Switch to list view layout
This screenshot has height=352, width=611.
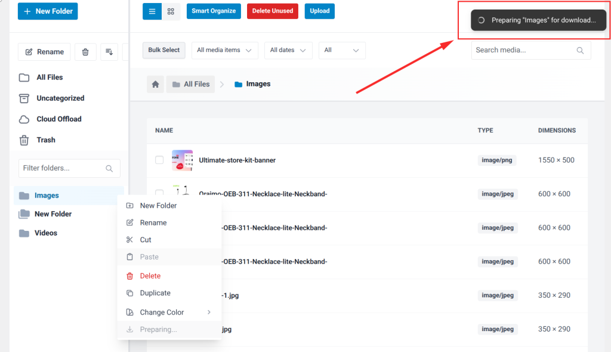pos(152,11)
